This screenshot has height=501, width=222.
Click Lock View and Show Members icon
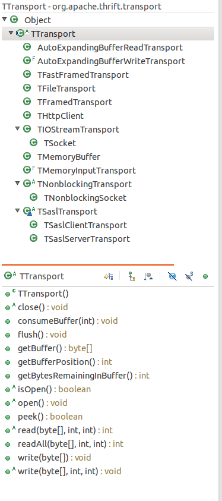point(109,277)
